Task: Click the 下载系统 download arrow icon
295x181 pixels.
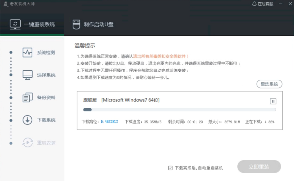Action: coord(28,120)
